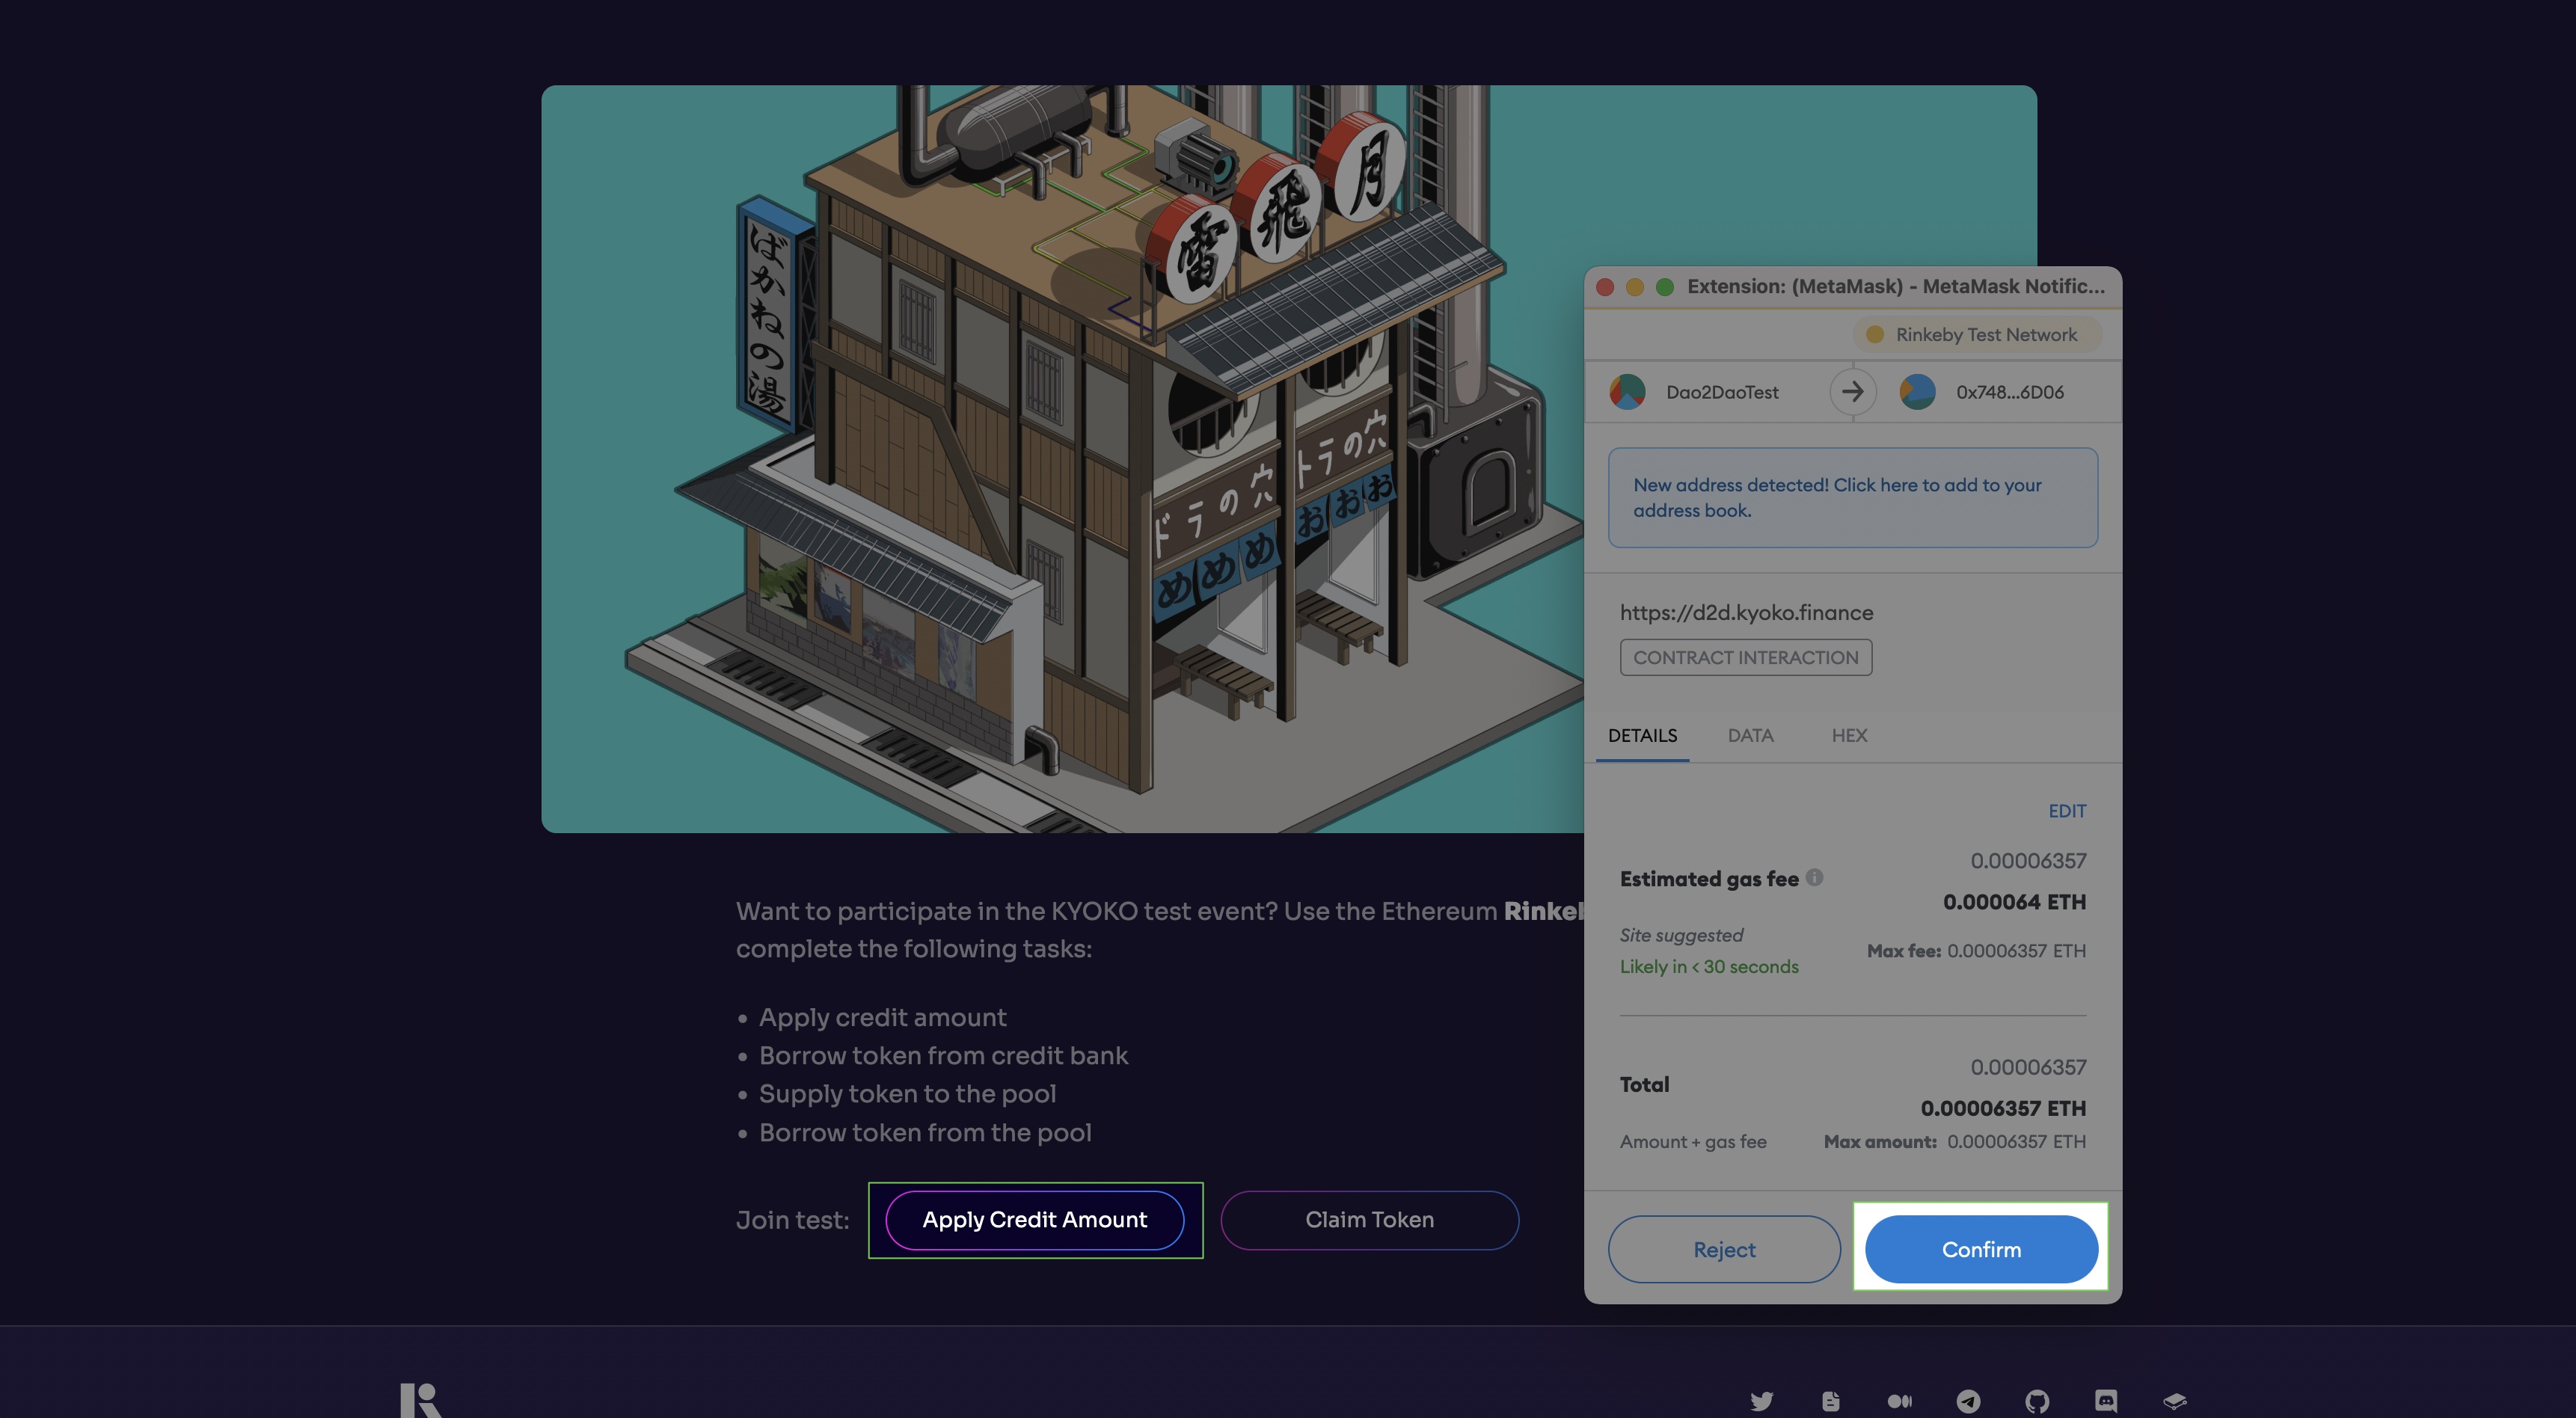Open the GitBook icon in footer
The image size is (2576, 1418).
tap(2175, 1401)
